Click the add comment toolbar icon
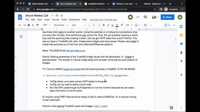This screenshot has width=200, height=112. pyautogui.click(x=132, y=25)
